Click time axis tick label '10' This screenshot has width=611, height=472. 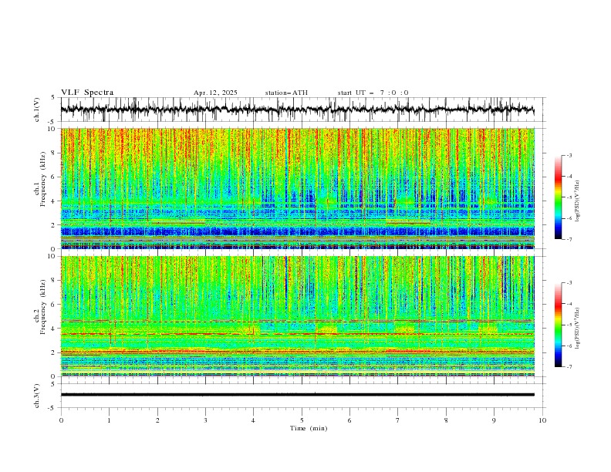pos(542,420)
